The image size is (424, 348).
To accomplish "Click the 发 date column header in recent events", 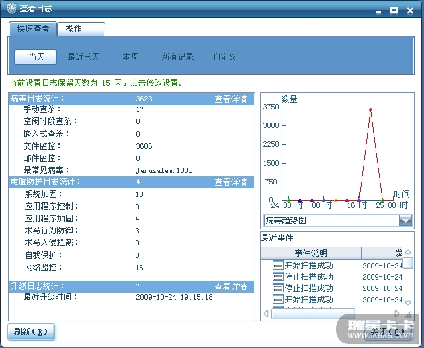I will 382,253.
